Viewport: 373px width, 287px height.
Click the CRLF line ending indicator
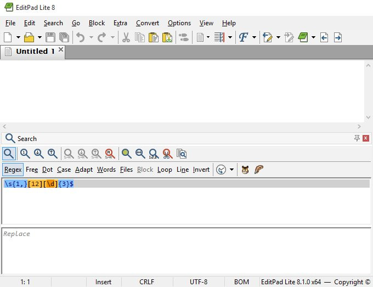(147, 282)
